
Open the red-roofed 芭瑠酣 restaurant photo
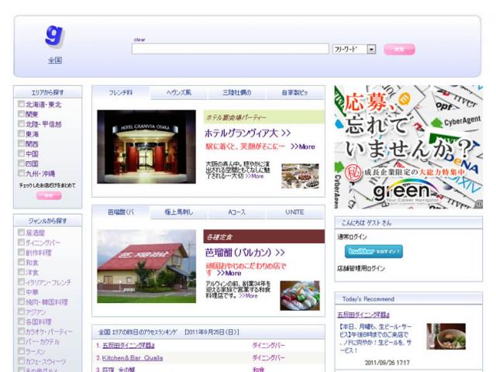(146, 267)
